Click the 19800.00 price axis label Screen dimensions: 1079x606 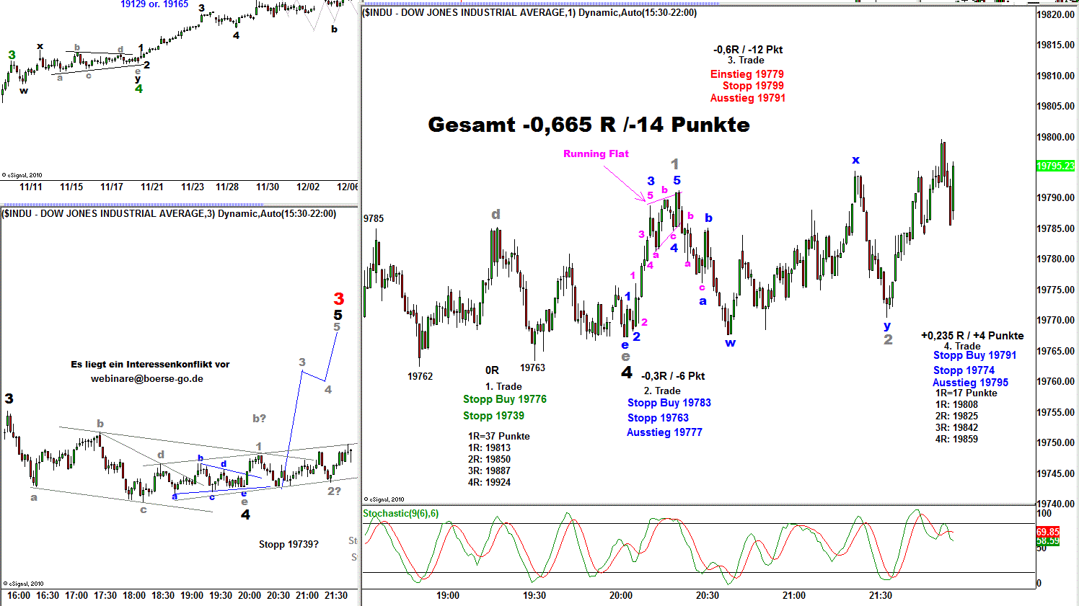[1055, 137]
